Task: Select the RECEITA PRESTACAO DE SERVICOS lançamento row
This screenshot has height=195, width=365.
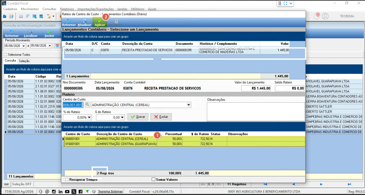Action: click(x=177, y=50)
